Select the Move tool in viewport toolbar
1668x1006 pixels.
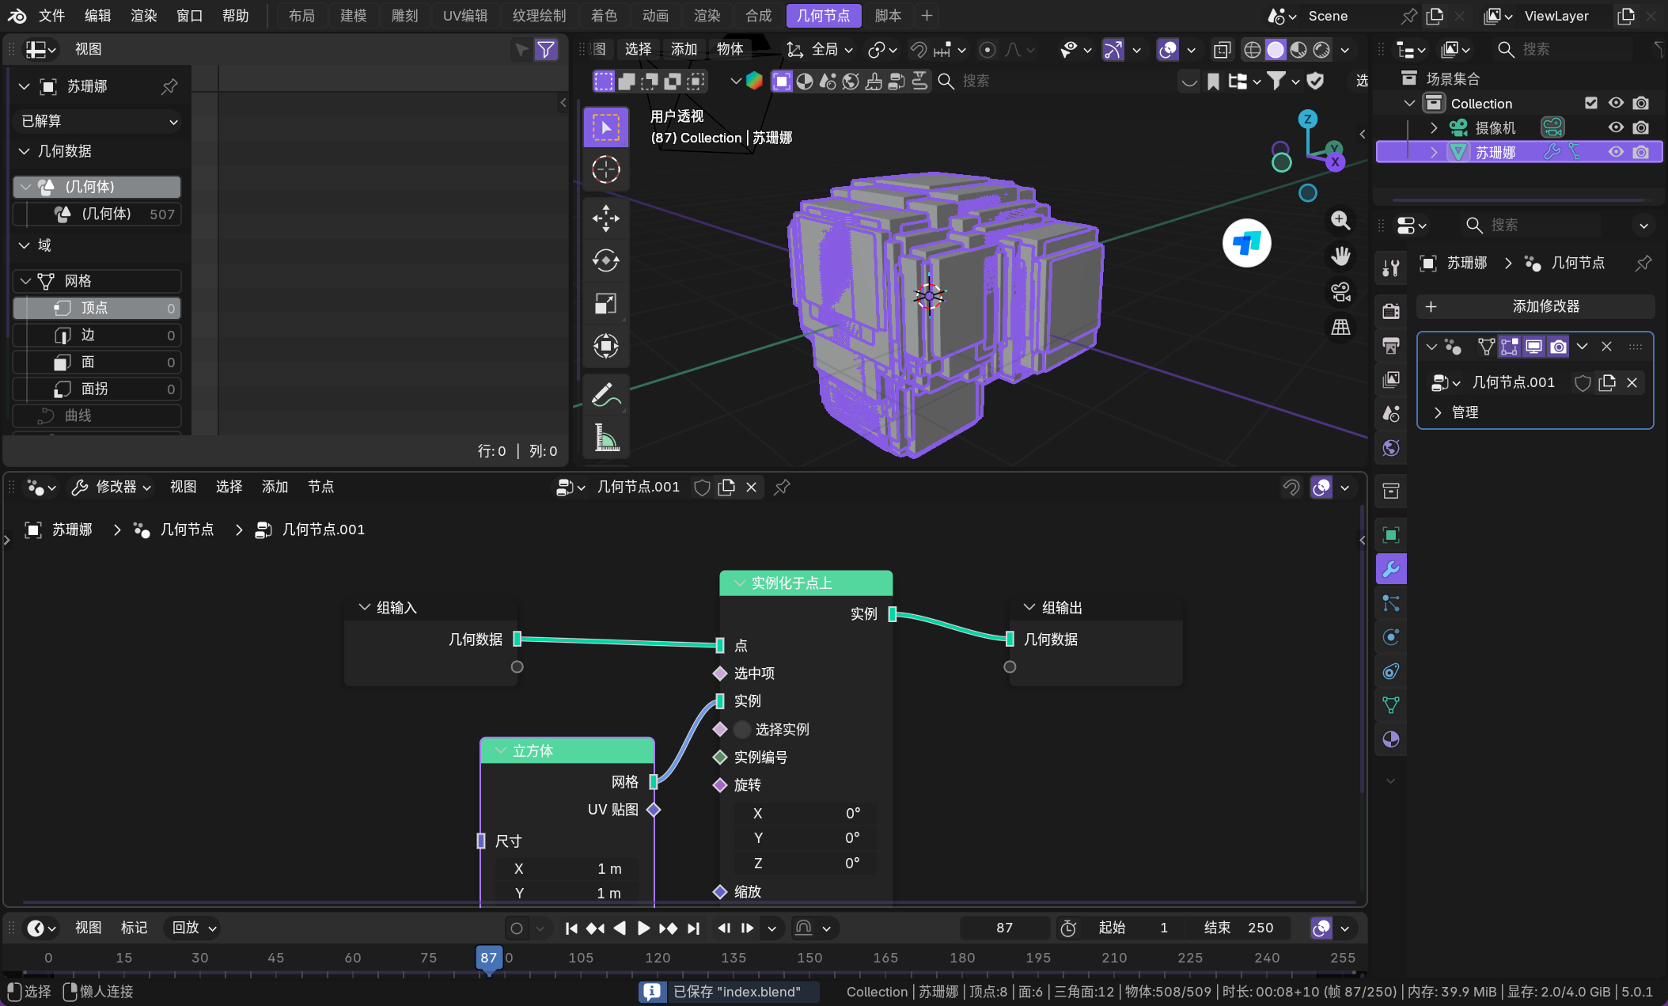(605, 218)
